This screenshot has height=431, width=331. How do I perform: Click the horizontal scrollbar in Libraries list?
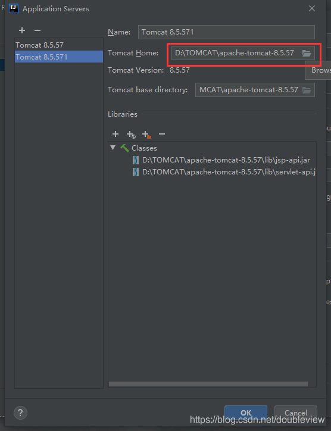point(208,384)
